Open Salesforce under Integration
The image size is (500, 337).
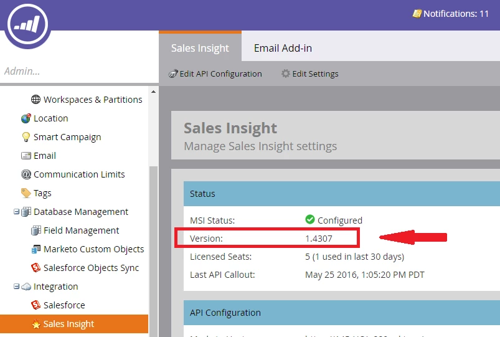(58, 305)
